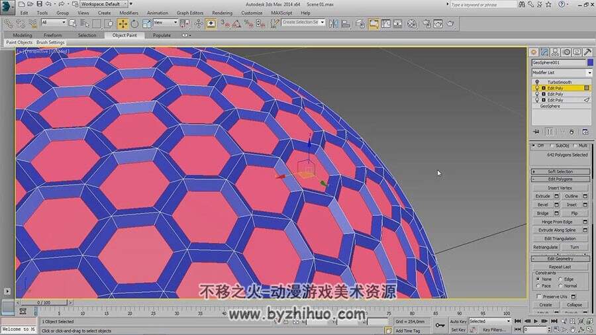Open the Motion command panel tab
Image resolution: width=596 pixels, height=335 pixels.
[x=566, y=52]
